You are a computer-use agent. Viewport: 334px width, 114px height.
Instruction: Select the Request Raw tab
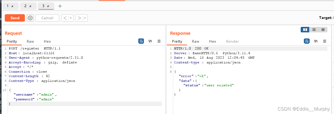pyautogui.click(x=30, y=41)
